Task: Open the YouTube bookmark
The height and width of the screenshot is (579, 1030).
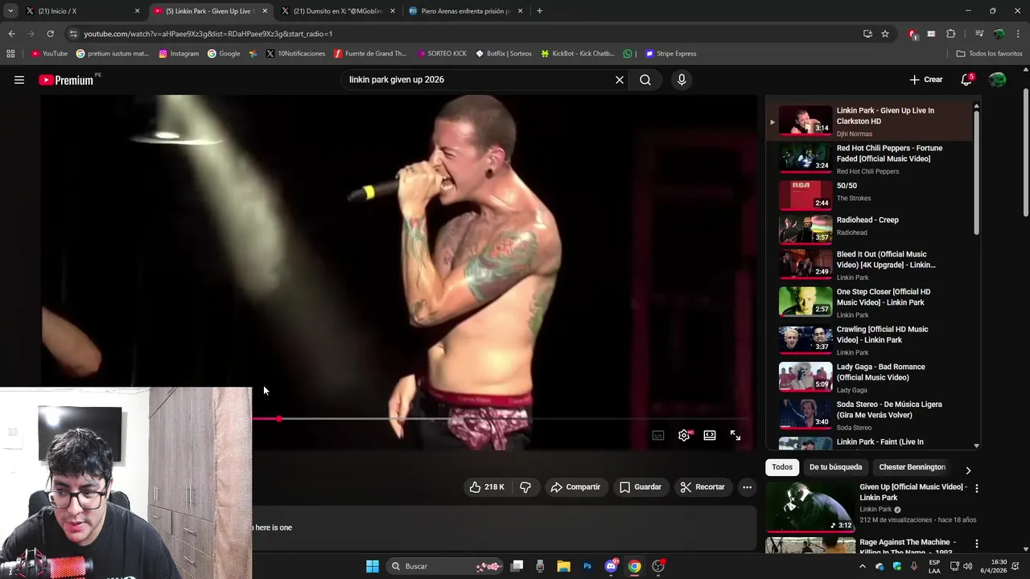Action: (x=49, y=54)
